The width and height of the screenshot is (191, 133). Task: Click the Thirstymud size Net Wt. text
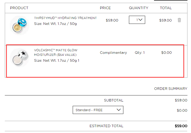pos(55,24)
